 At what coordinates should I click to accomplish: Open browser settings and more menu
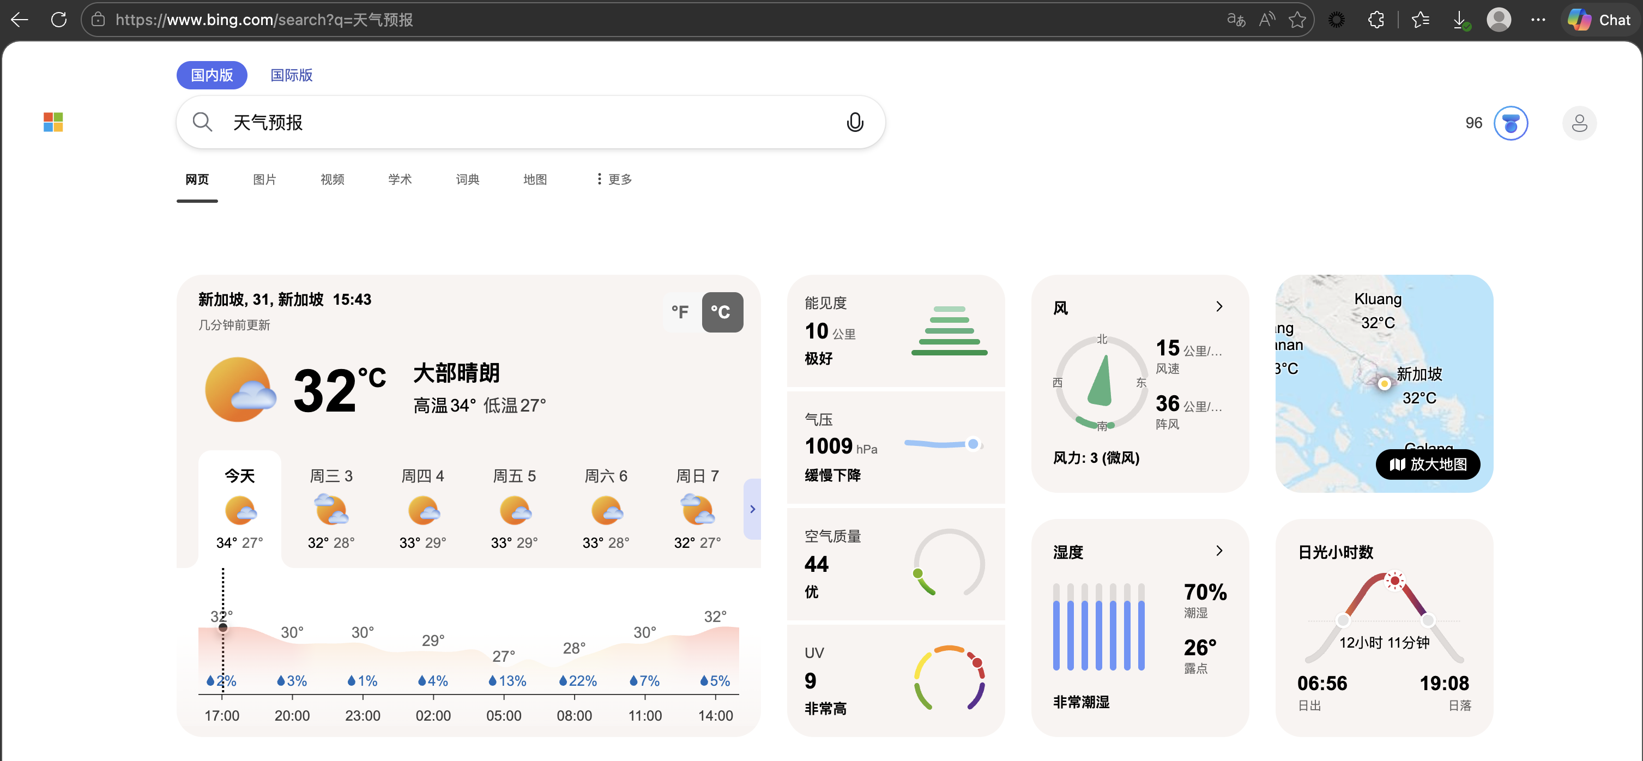click(x=1538, y=20)
